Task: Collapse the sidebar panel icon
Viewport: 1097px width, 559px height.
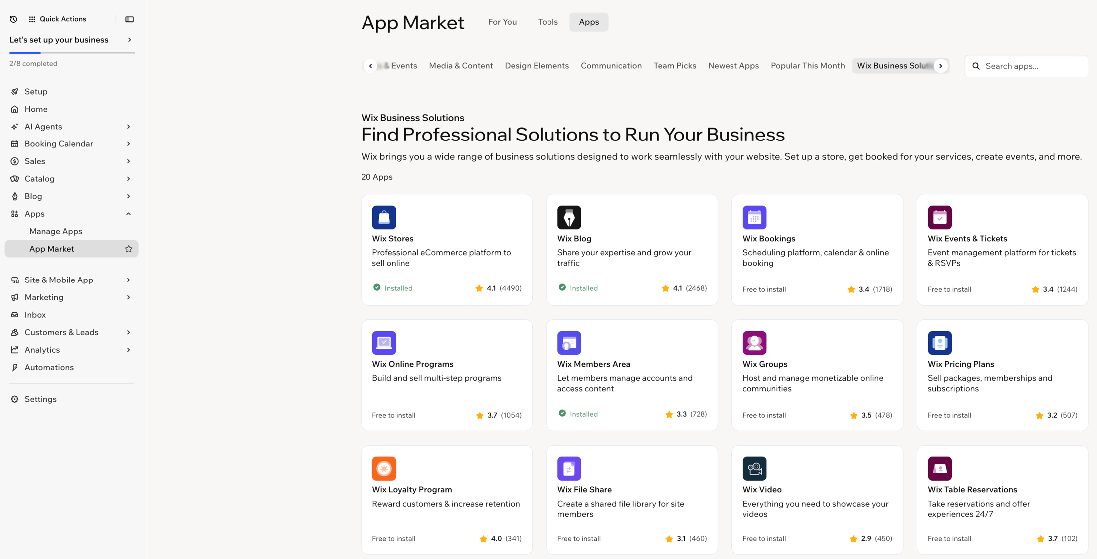Action: click(129, 19)
